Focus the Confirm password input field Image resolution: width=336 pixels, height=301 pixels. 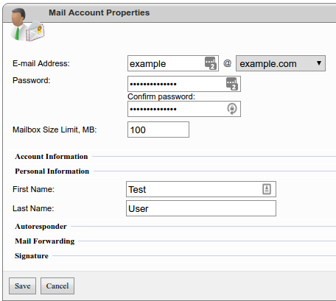184,109
